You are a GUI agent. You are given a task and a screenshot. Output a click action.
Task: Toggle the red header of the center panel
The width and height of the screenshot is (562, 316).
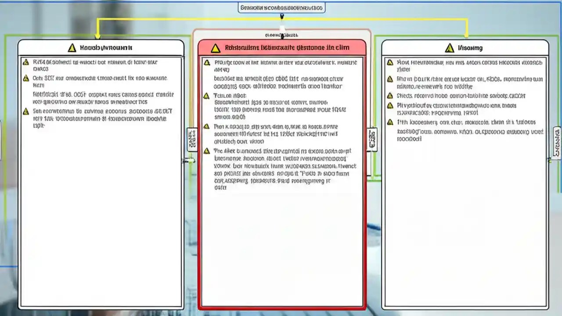pyautogui.click(x=282, y=47)
